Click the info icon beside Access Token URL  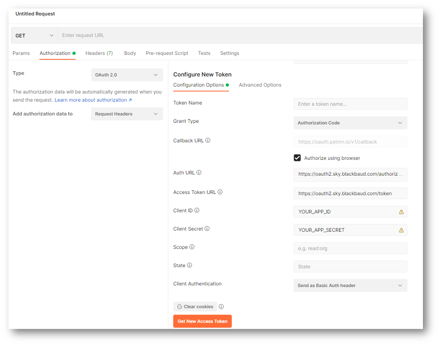point(220,192)
